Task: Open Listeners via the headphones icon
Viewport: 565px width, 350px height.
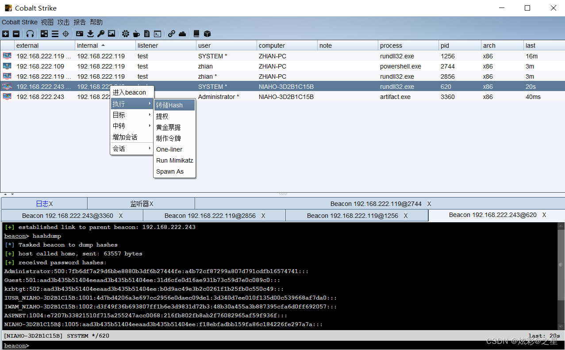Action: (x=30, y=34)
